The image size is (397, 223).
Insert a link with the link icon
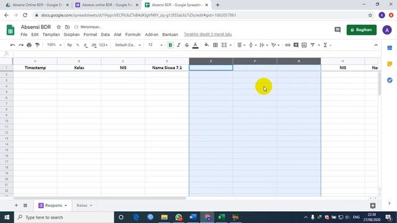[x=288, y=45]
